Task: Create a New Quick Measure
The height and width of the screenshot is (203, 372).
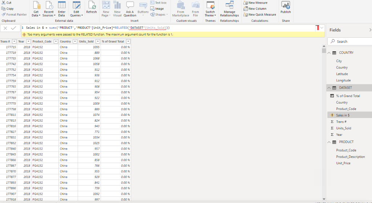Action: click(260, 15)
